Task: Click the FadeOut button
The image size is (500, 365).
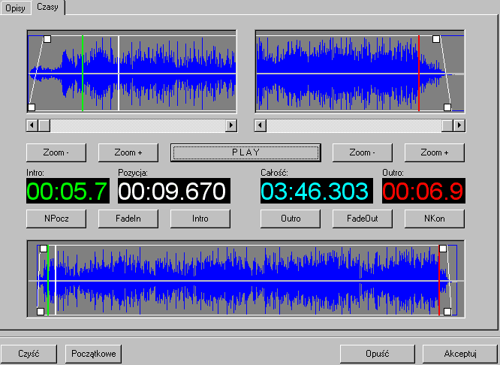Action: [363, 219]
